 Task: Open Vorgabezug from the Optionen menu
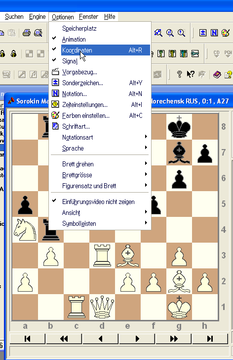coord(101,72)
